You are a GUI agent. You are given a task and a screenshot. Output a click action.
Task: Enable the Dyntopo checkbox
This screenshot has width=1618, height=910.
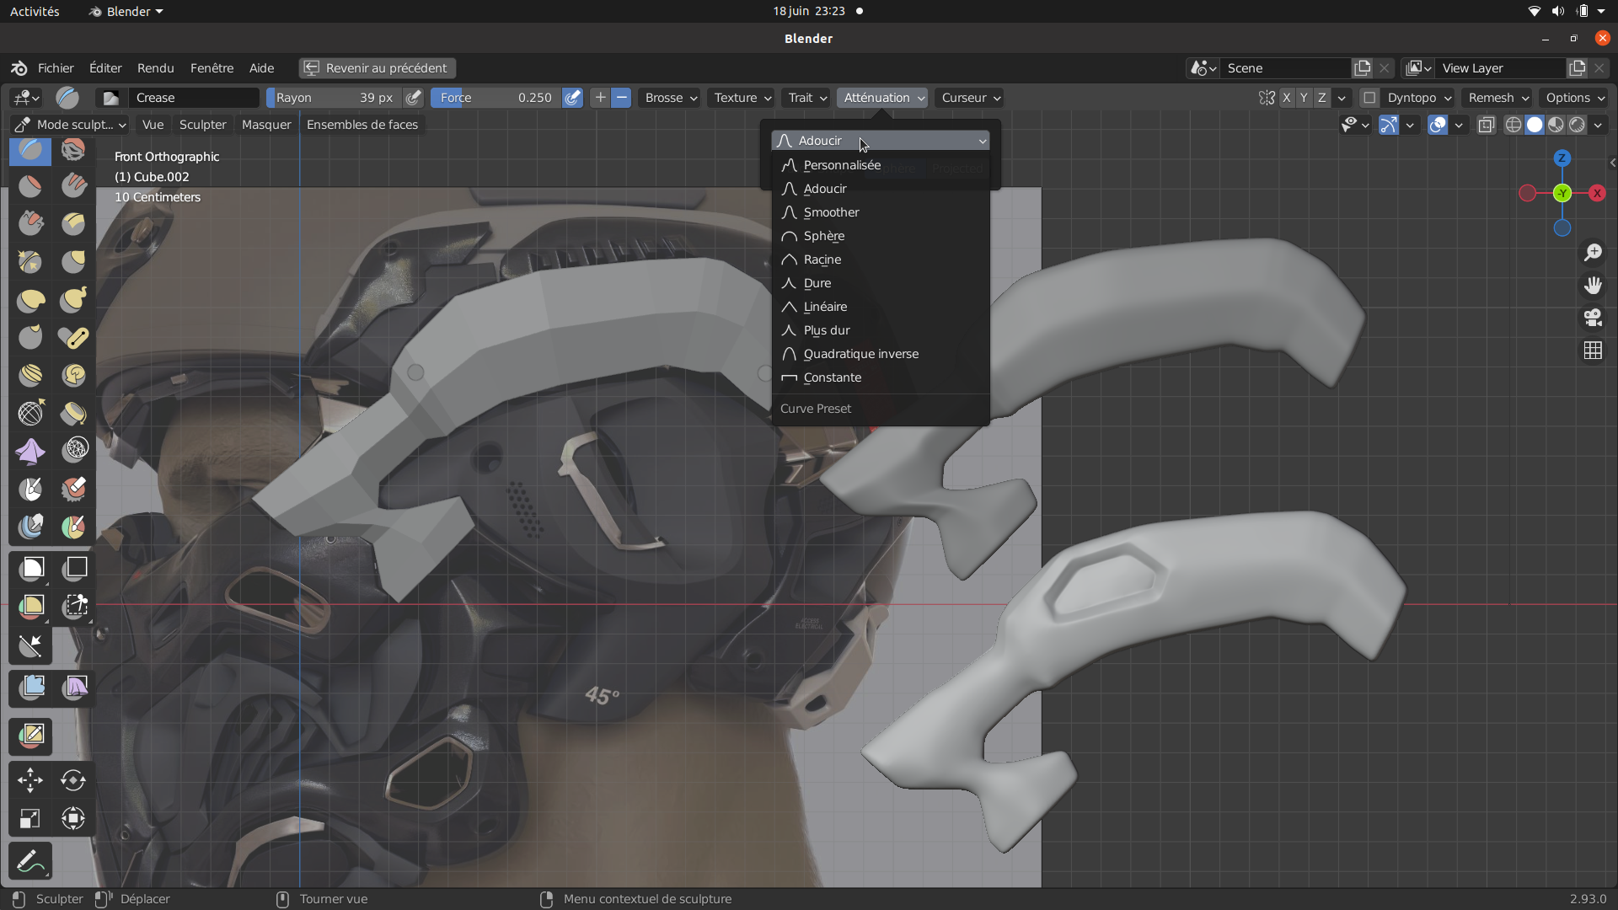tap(1369, 98)
